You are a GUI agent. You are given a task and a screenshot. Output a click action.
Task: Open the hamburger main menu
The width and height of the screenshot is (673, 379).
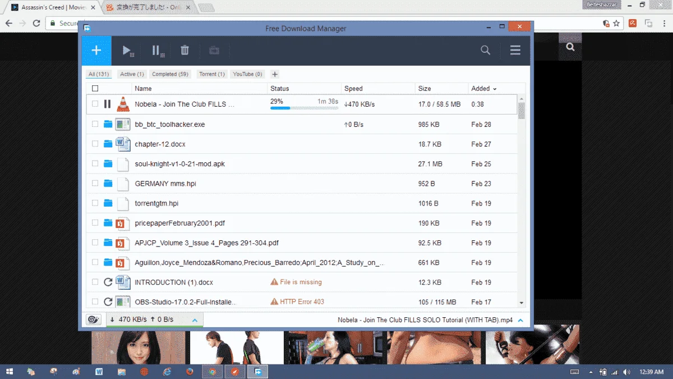click(515, 51)
